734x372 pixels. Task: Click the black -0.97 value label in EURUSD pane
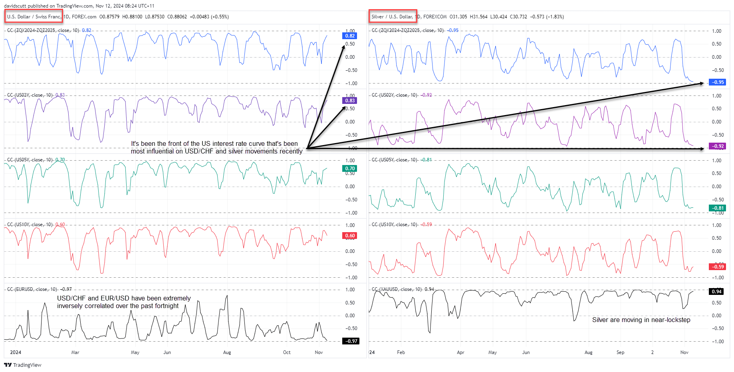351,341
